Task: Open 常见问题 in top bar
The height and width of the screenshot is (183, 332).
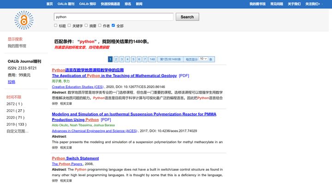Action: (x=277, y=4)
